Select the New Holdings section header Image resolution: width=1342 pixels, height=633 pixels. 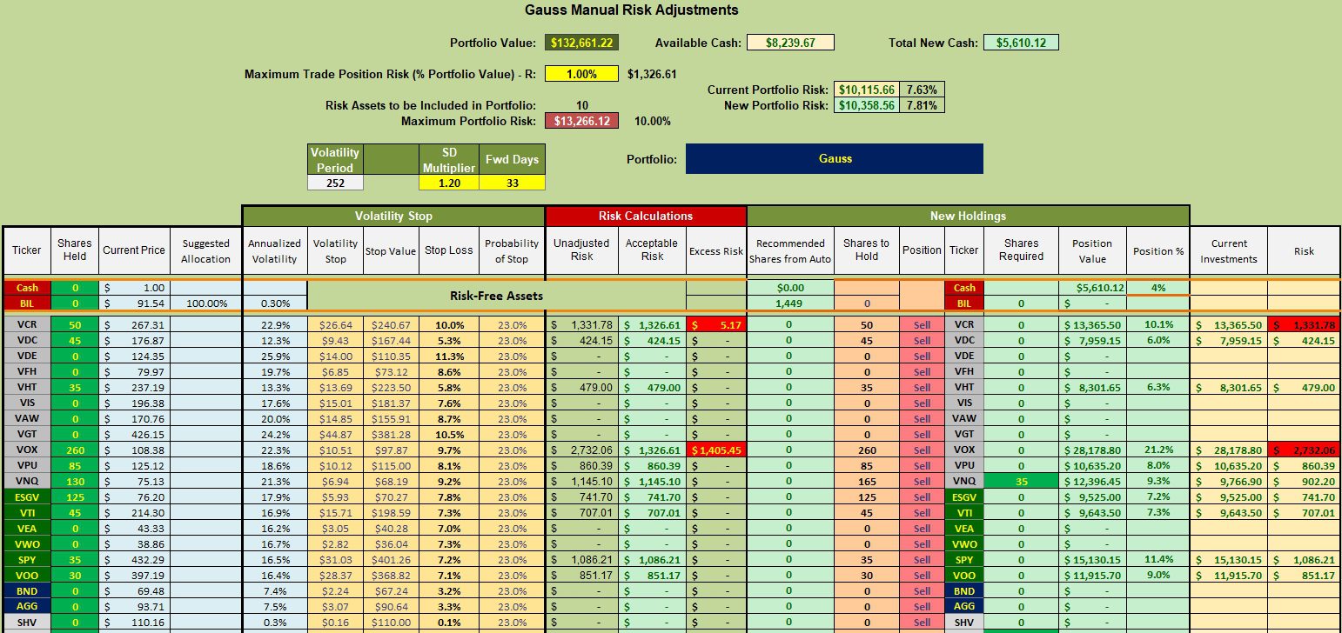point(968,216)
